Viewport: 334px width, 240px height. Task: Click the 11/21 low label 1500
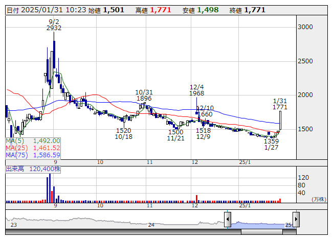coord(175,132)
